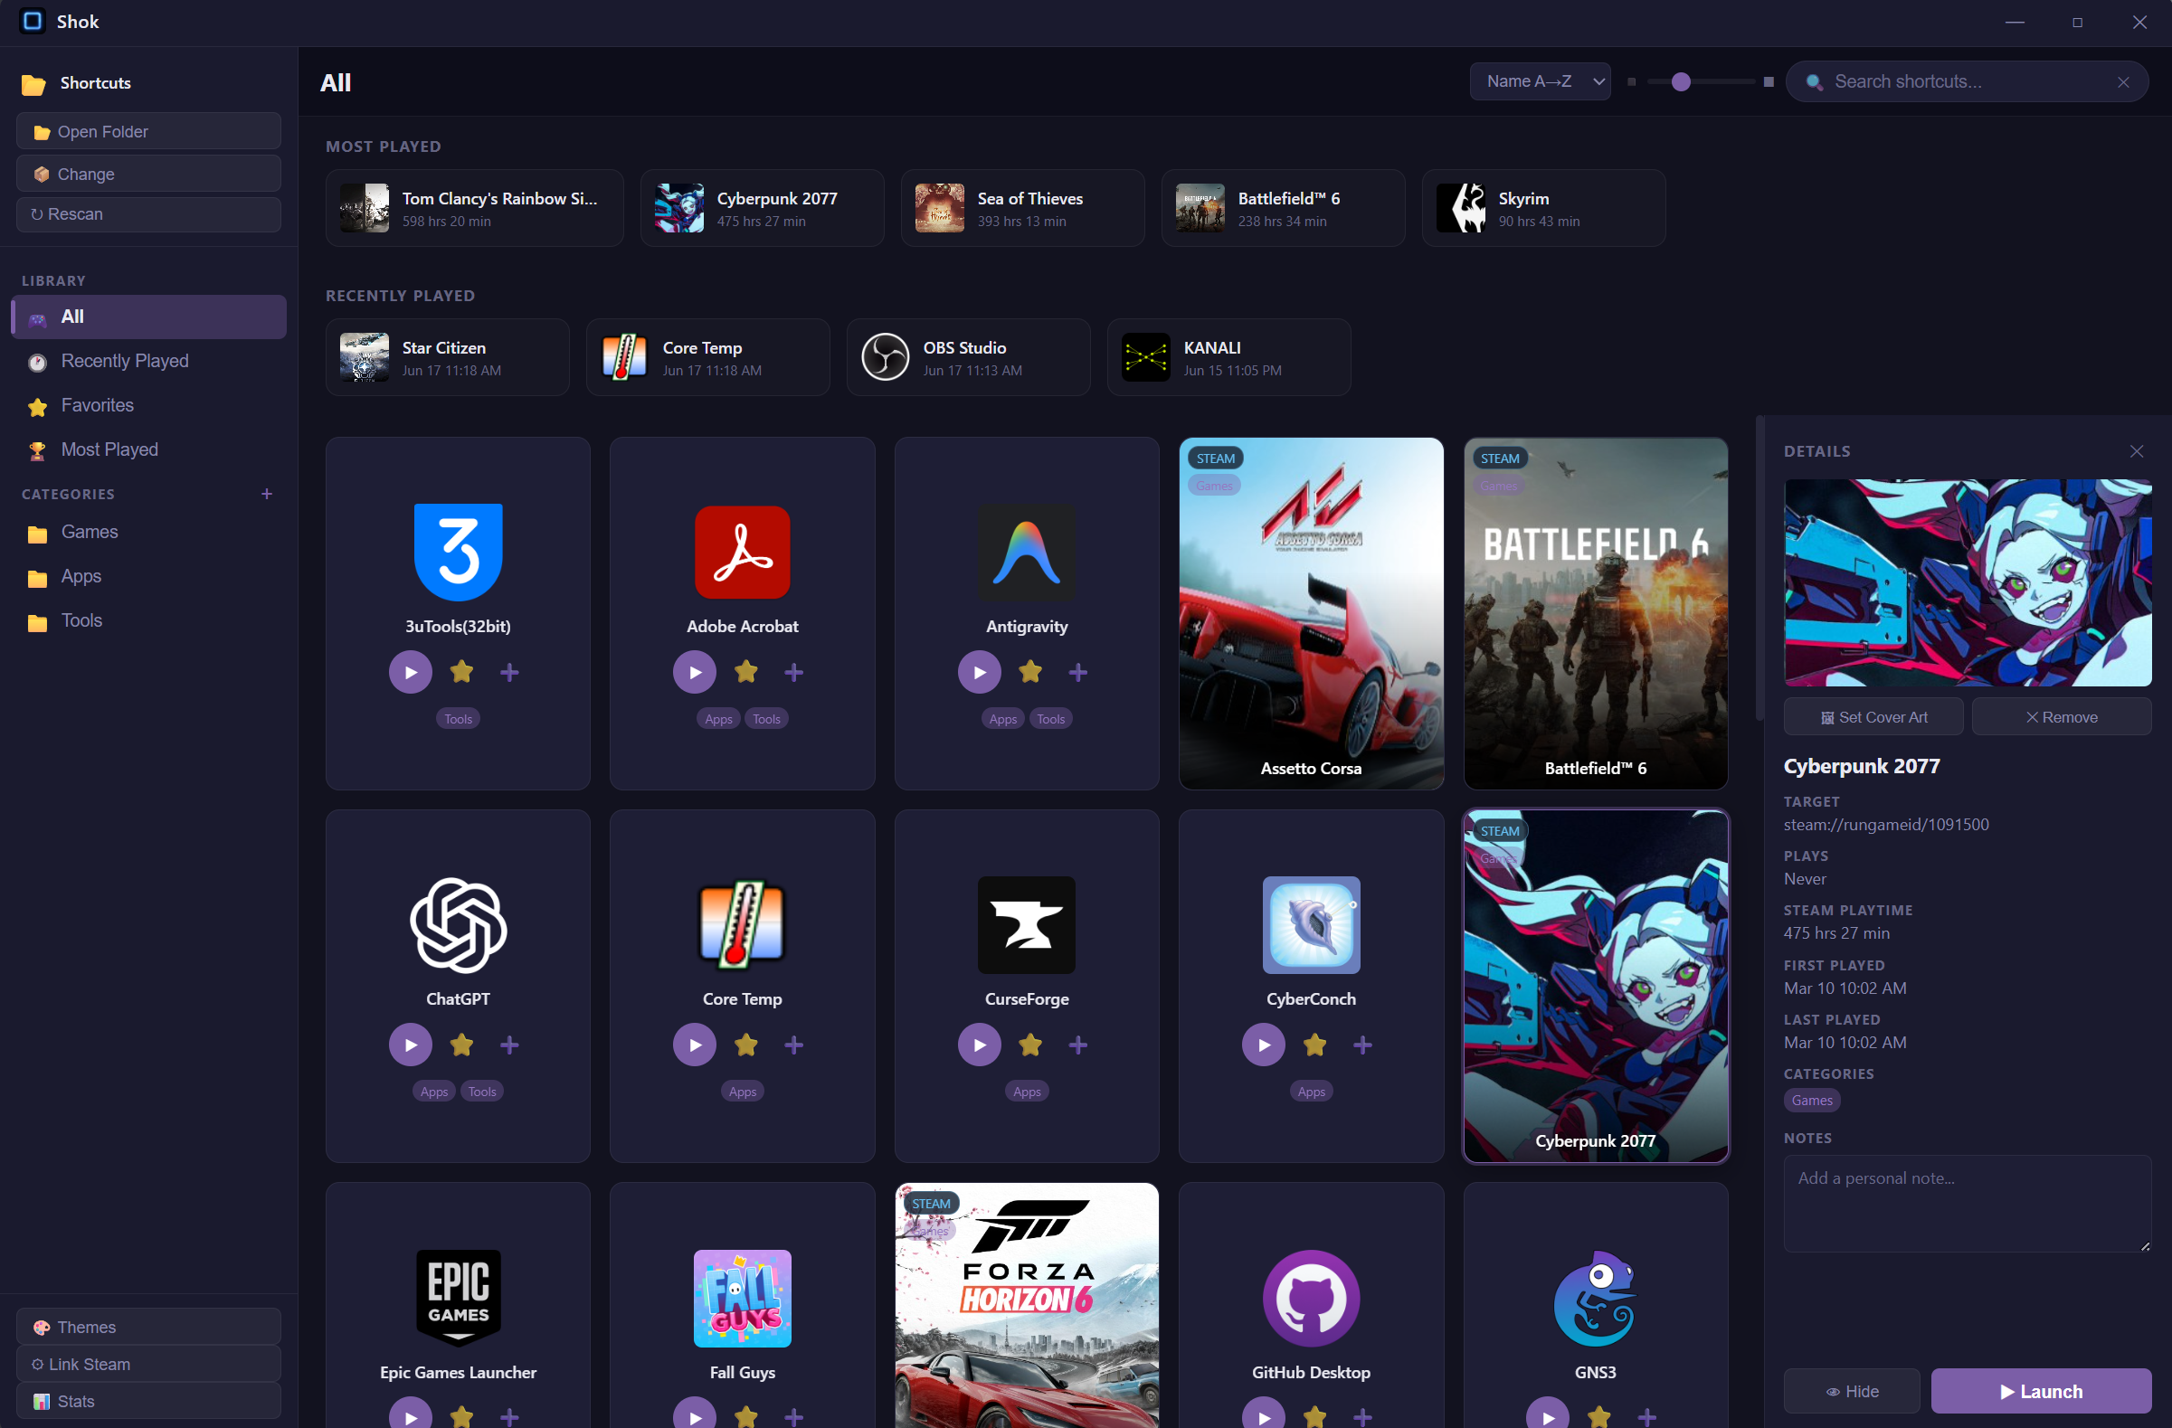Click the Adobe Acrobat app icon
The height and width of the screenshot is (1428, 2172).
click(x=742, y=552)
